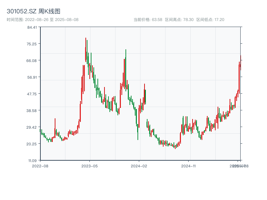Click the 66.08 price scale label
Viewport: 267px width, 200px height.
pyautogui.click(x=32, y=61)
